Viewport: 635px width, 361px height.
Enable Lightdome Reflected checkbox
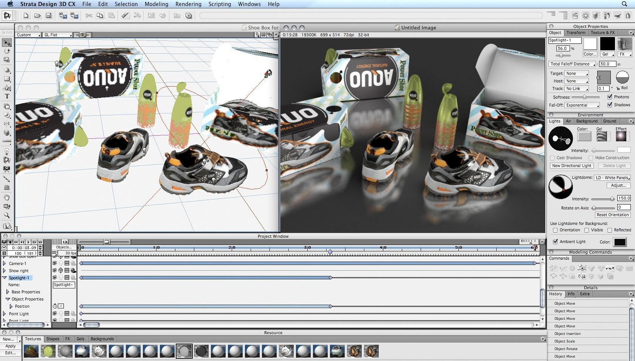610,230
